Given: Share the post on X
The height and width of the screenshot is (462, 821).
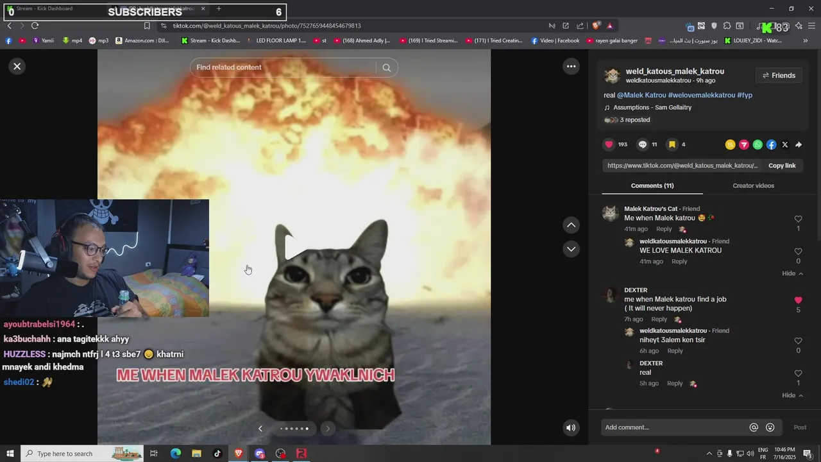Looking at the screenshot, I should 785,145.
